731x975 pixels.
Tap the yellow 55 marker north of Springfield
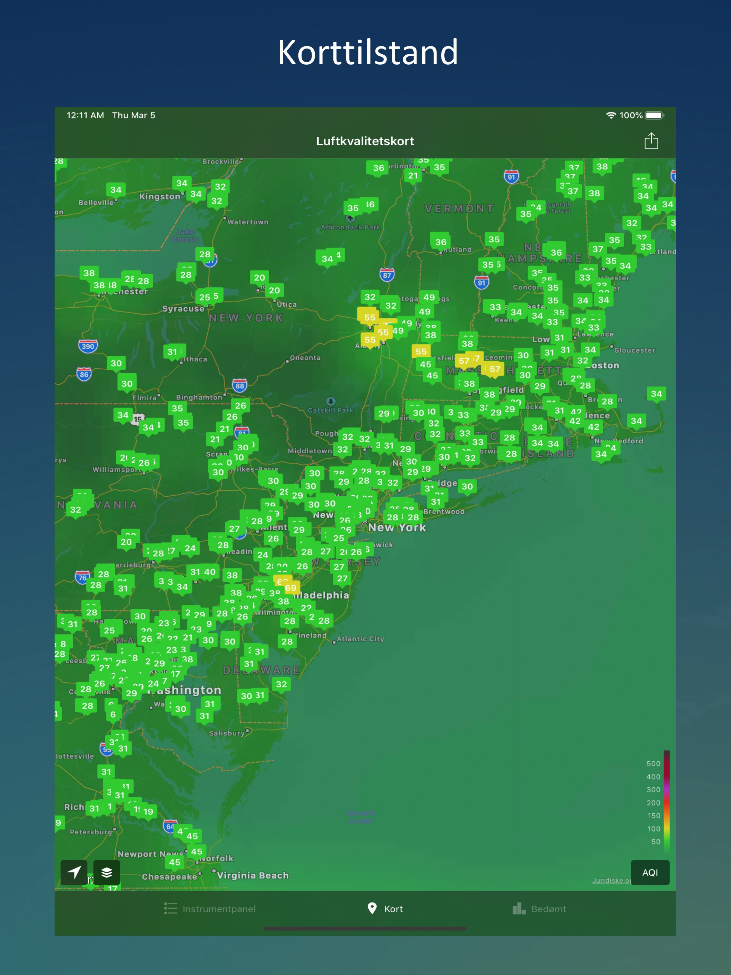tap(421, 351)
